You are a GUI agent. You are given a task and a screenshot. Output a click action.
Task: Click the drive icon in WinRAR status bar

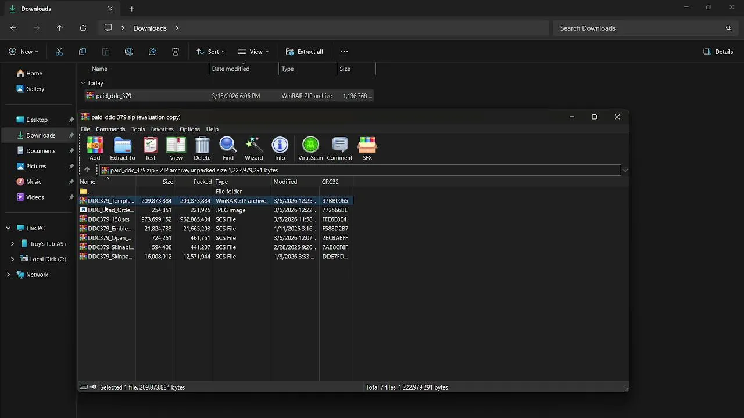point(84,387)
